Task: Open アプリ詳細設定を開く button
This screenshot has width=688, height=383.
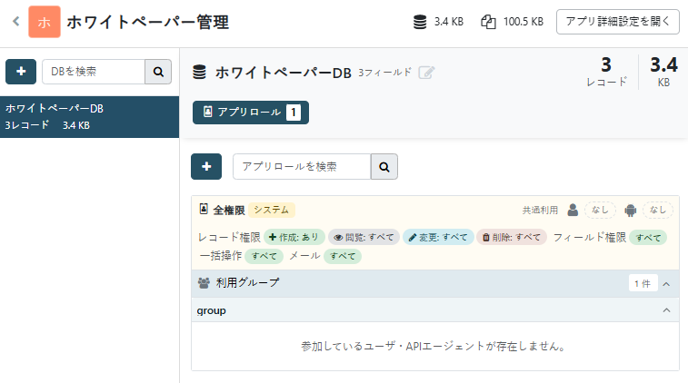Action: point(618,22)
